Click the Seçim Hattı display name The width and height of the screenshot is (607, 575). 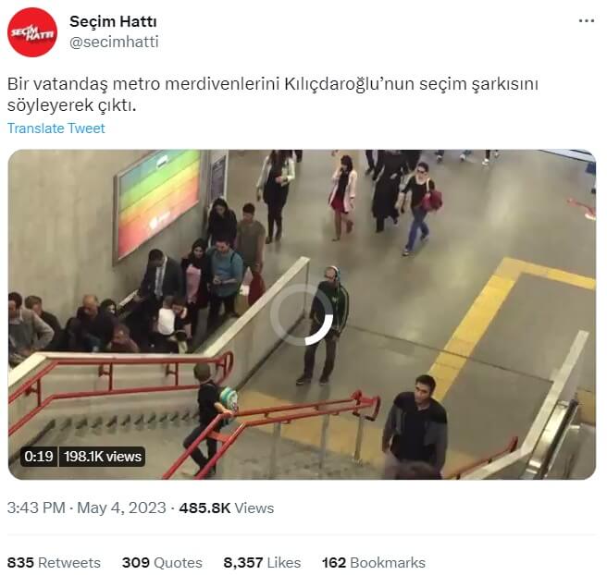coord(113,21)
